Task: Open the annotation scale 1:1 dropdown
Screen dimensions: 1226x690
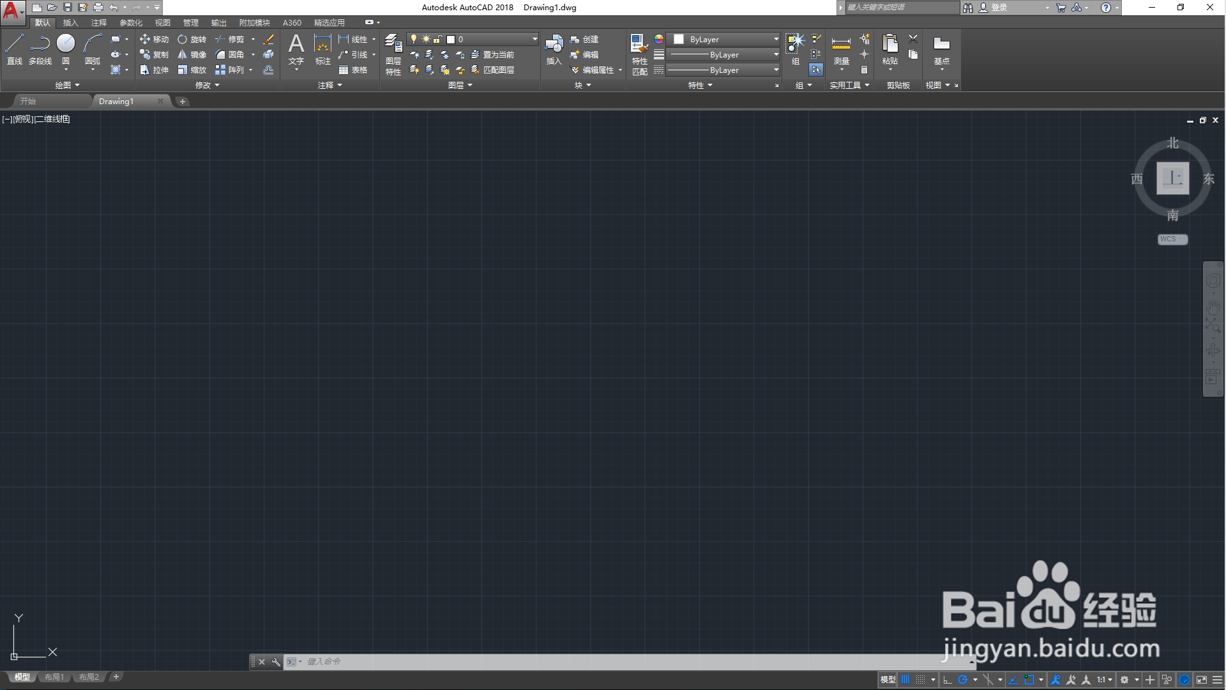Action: (x=1104, y=680)
